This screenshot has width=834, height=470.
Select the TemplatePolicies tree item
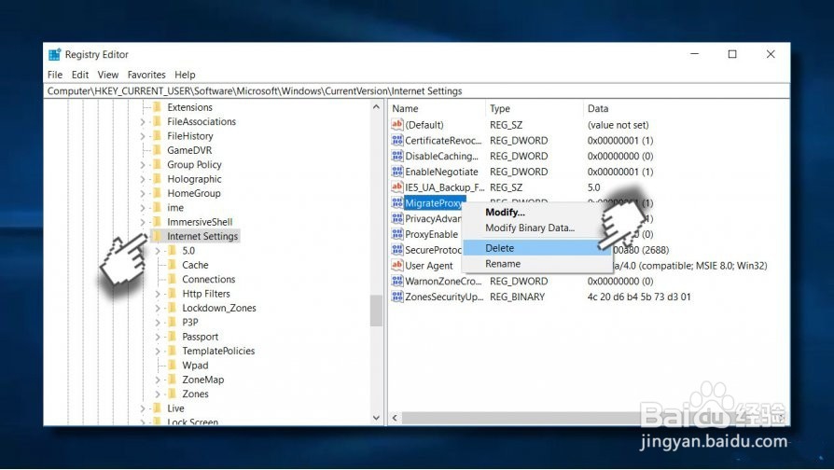218,351
